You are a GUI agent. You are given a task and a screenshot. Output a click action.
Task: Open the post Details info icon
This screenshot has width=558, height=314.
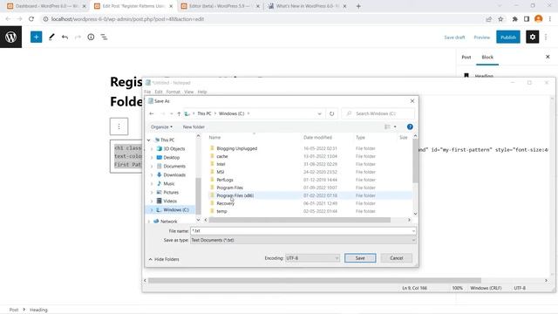(x=91, y=37)
